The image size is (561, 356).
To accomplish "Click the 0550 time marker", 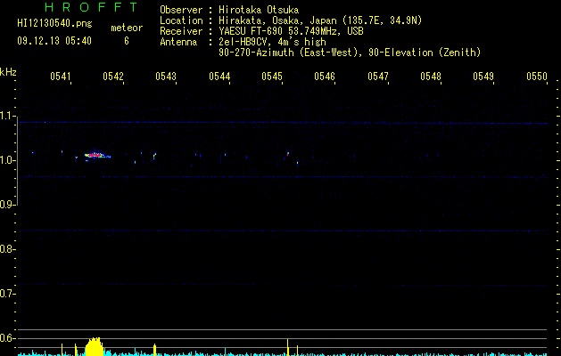I will coord(537,77).
